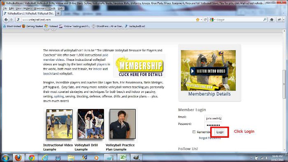Click the Login button
This screenshot has width=288, height=162.
(220, 132)
